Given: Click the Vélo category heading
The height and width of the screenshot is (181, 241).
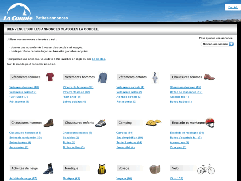Looking at the screenshot, I should click(175, 168).
